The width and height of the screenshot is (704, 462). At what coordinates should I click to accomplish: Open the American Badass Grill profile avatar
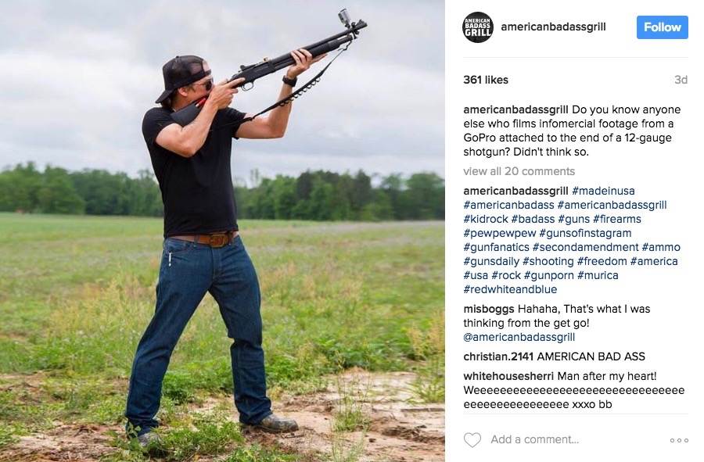478,27
